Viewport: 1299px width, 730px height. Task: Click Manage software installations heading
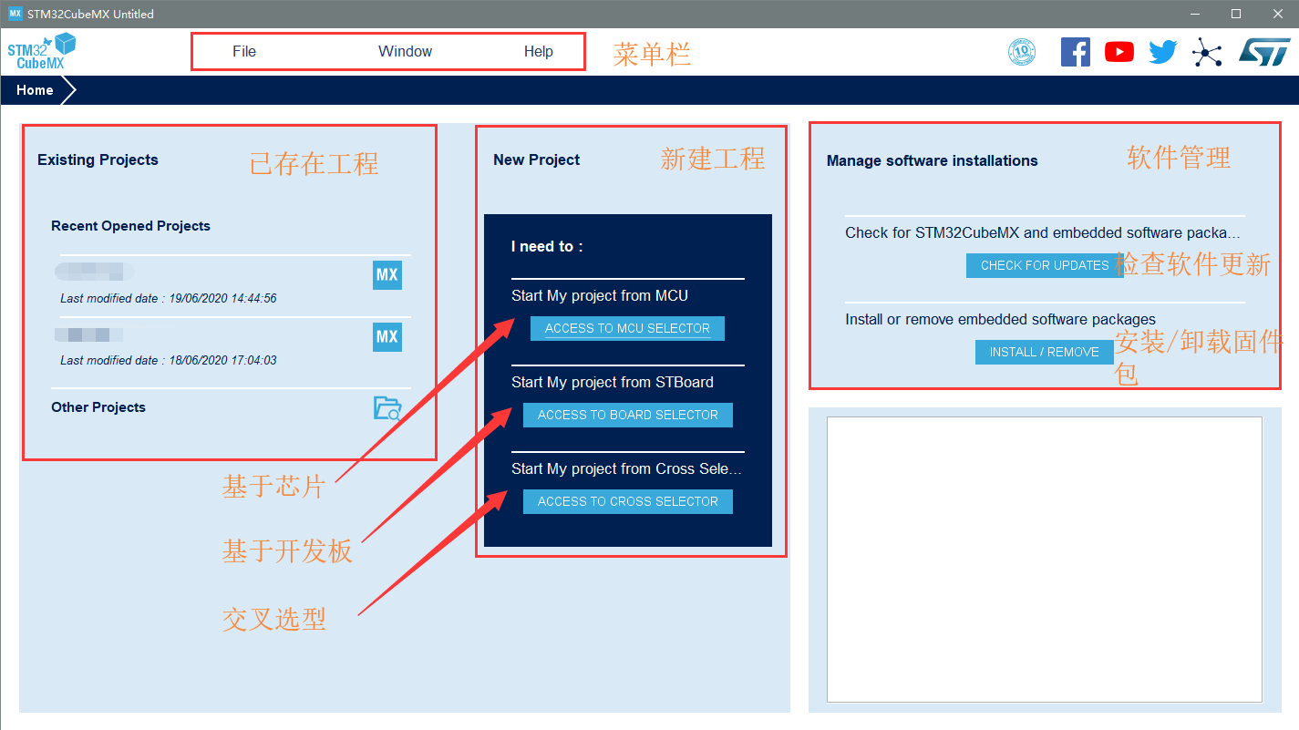[932, 160]
